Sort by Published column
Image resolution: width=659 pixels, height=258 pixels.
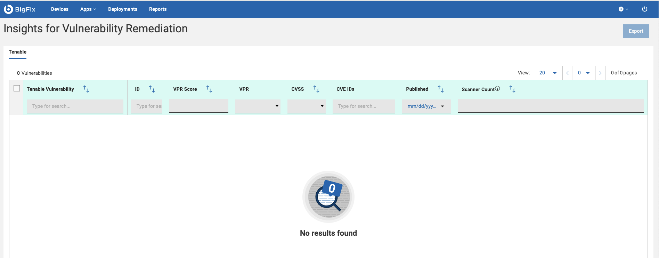(x=441, y=89)
